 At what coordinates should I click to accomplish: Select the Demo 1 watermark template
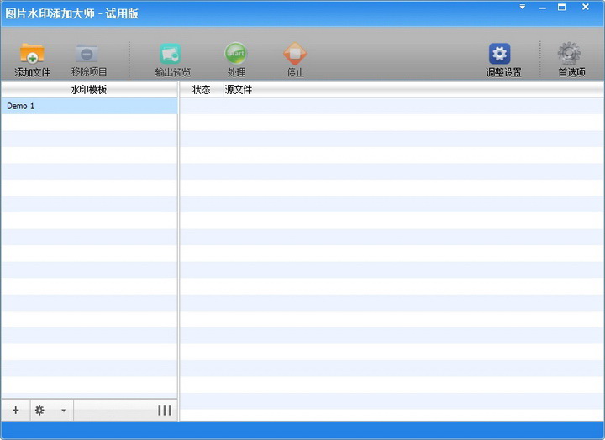[x=89, y=106]
